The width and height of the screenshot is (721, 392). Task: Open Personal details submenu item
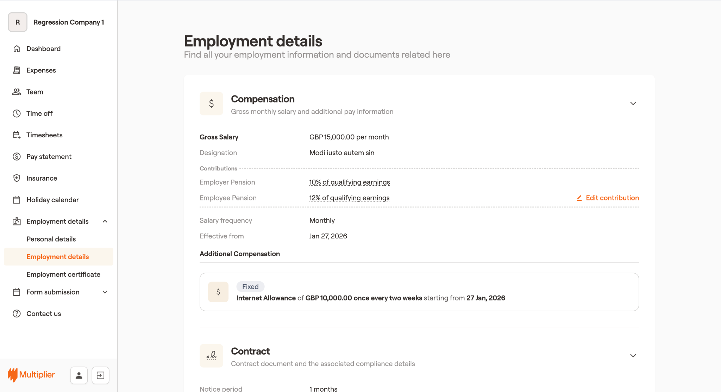(x=51, y=239)
